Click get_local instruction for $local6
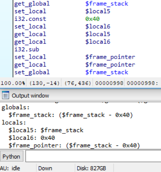Image resolution: width=161 pixels, height=172 pixels. (30, 42)
